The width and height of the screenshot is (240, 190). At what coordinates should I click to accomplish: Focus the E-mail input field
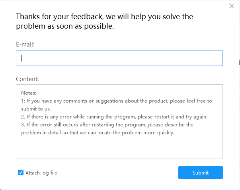[x=119, y=58]
